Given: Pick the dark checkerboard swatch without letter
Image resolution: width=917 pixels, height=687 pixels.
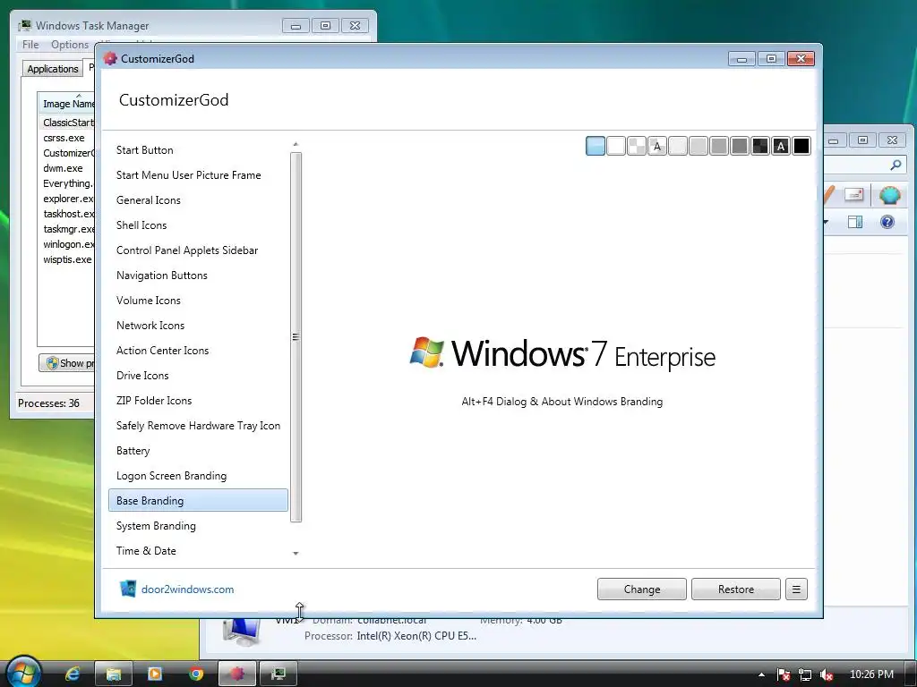Looking at the screenshot, I should click(x=760, y=146).
